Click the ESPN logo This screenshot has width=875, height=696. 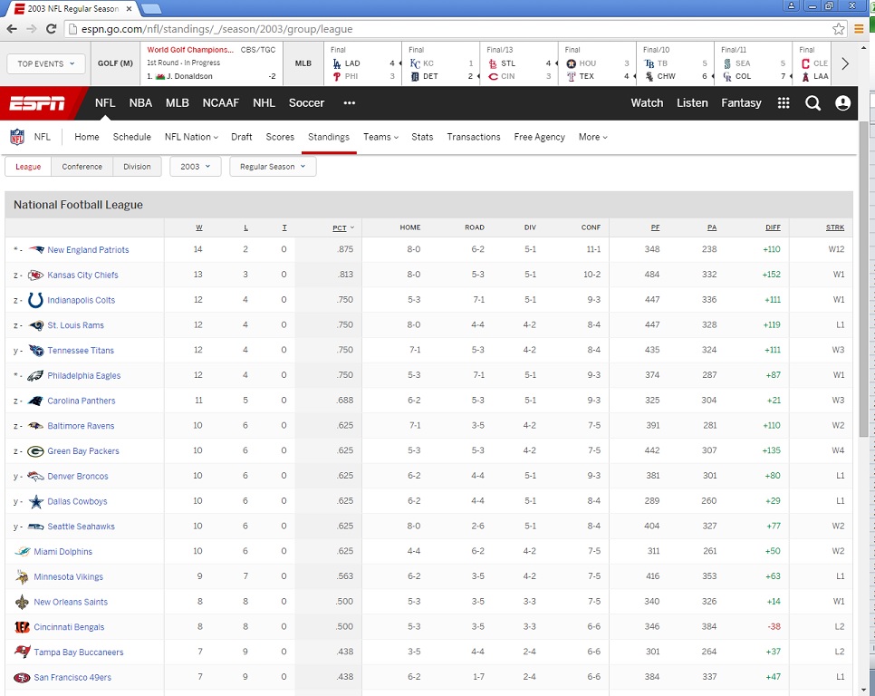tap(37, 103)
